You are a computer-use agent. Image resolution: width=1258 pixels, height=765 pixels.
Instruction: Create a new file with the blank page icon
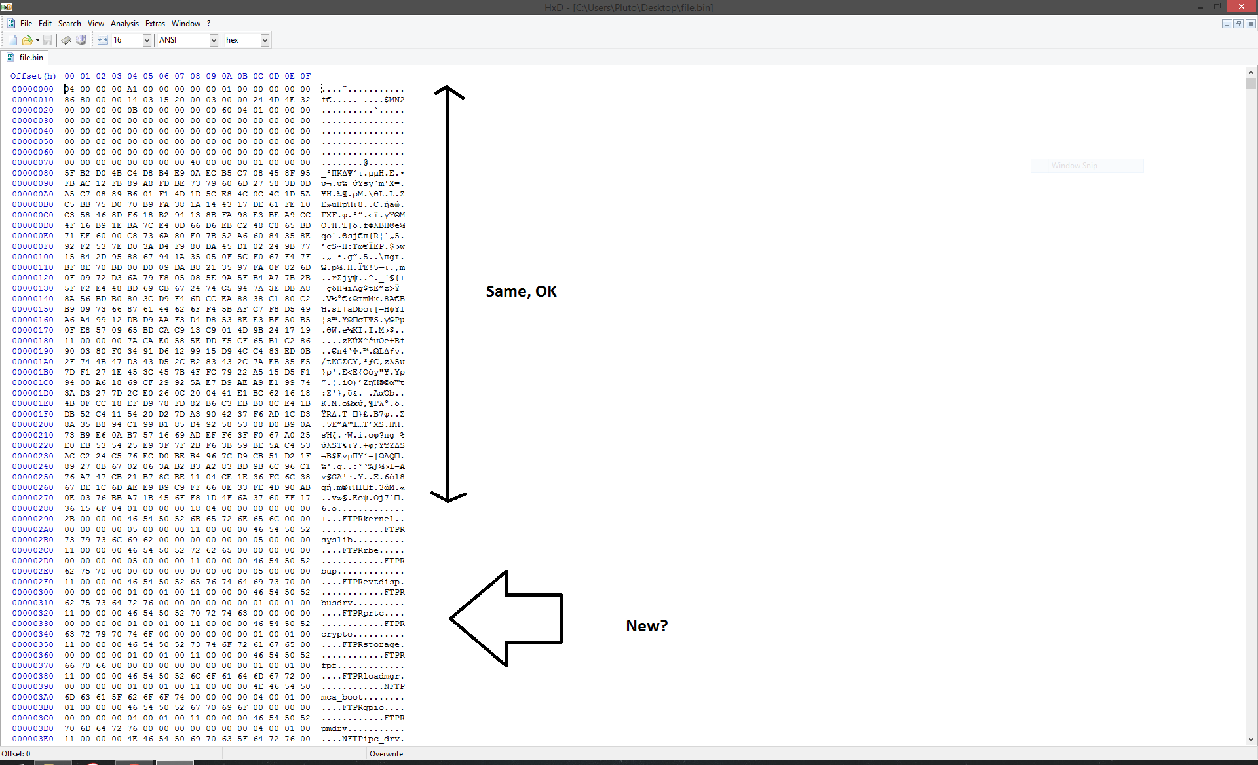(12, 40)
